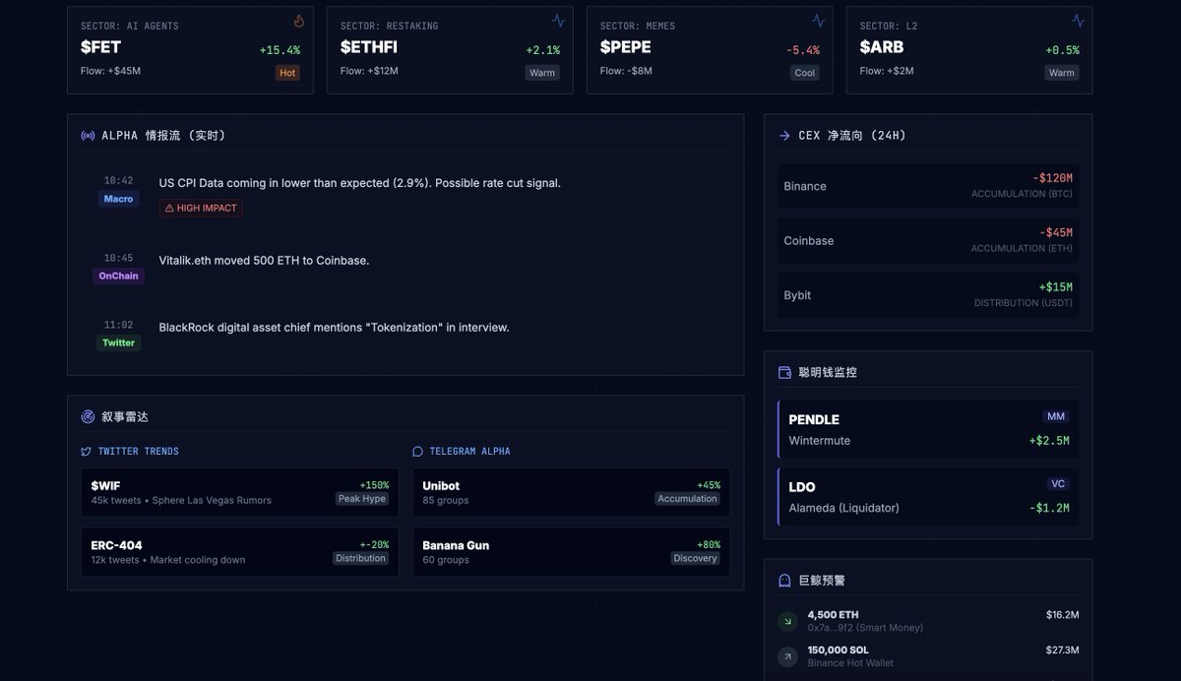
Task: Open the Unibot Telegram alpha card
Action: click(x=572, y=492)
